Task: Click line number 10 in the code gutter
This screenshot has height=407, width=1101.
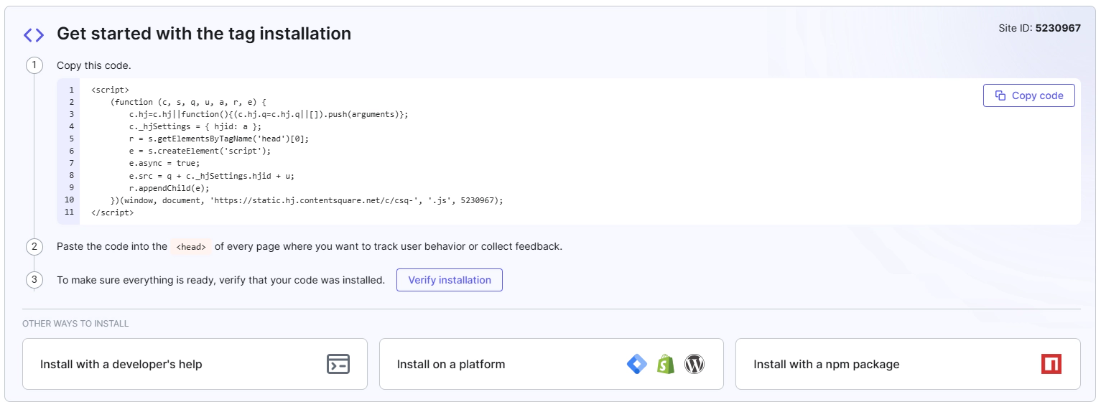Action: [69, 200]
